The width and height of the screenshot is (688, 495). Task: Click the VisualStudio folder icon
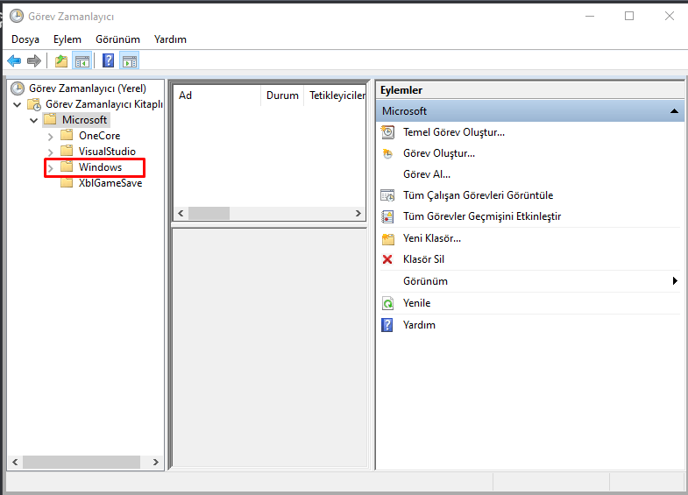click(67, 151)
